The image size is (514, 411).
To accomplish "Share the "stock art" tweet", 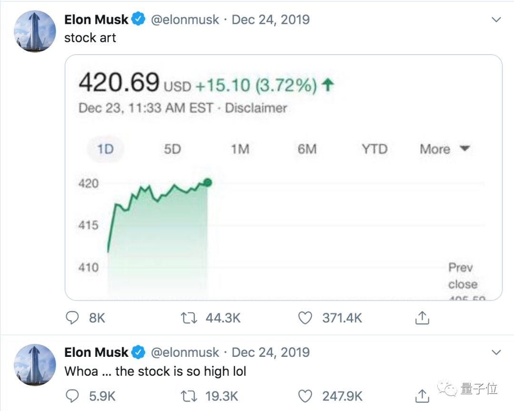I will pos(422,318).
